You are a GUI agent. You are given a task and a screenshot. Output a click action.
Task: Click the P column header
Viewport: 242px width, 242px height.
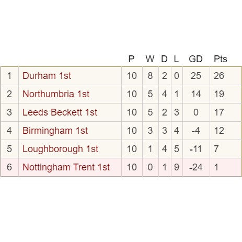point(131,59)
